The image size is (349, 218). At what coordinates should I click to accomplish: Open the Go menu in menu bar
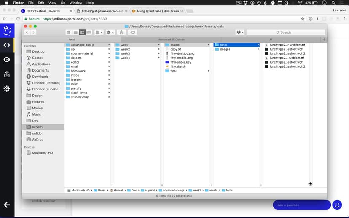point(62,3)
